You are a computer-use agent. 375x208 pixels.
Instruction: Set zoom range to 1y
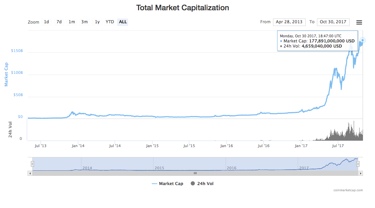click(97, 22)
